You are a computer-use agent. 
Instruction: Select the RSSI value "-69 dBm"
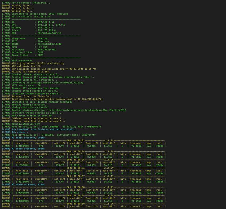42,47
